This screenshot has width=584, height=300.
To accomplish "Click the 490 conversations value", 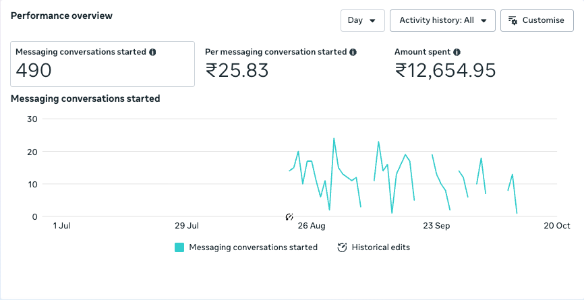I will pos(34,70).
